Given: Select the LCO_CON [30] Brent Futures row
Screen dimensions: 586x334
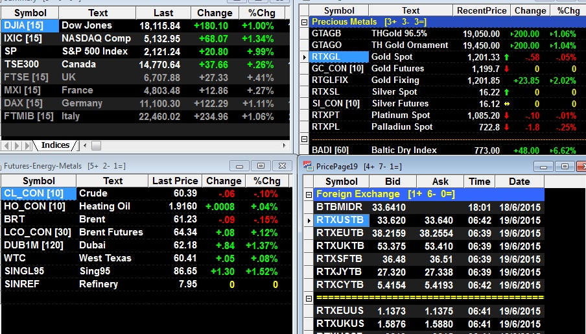Looking at the screenshot, I should coord(146,232).
